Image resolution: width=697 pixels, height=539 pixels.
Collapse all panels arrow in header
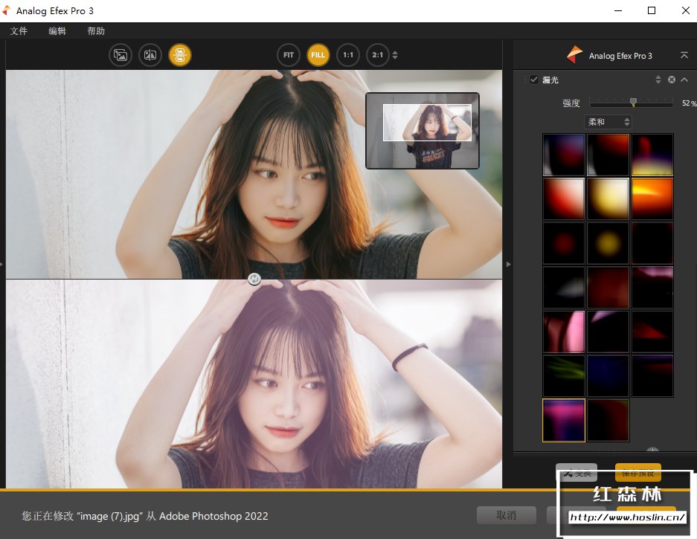click(x=684, y=55)
